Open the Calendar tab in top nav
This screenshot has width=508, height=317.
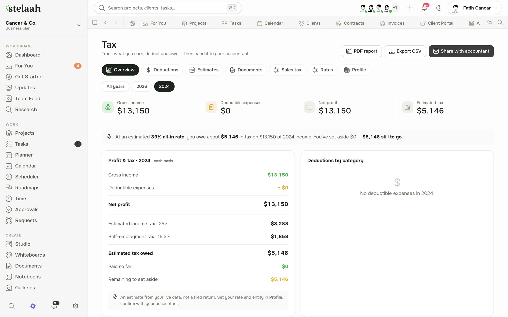click(x=270, y=23)
